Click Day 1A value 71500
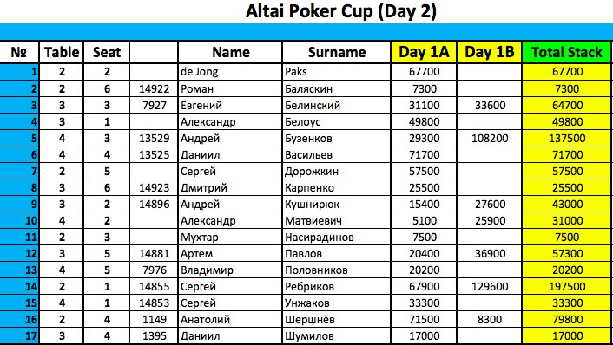The width and height of the screenshot is (613, 345). 424,319
